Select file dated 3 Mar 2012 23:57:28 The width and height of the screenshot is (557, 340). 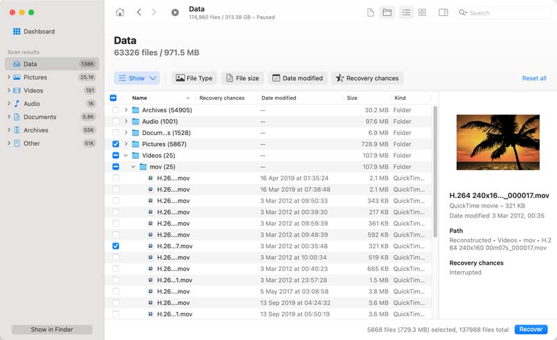[x=269, y=280]
